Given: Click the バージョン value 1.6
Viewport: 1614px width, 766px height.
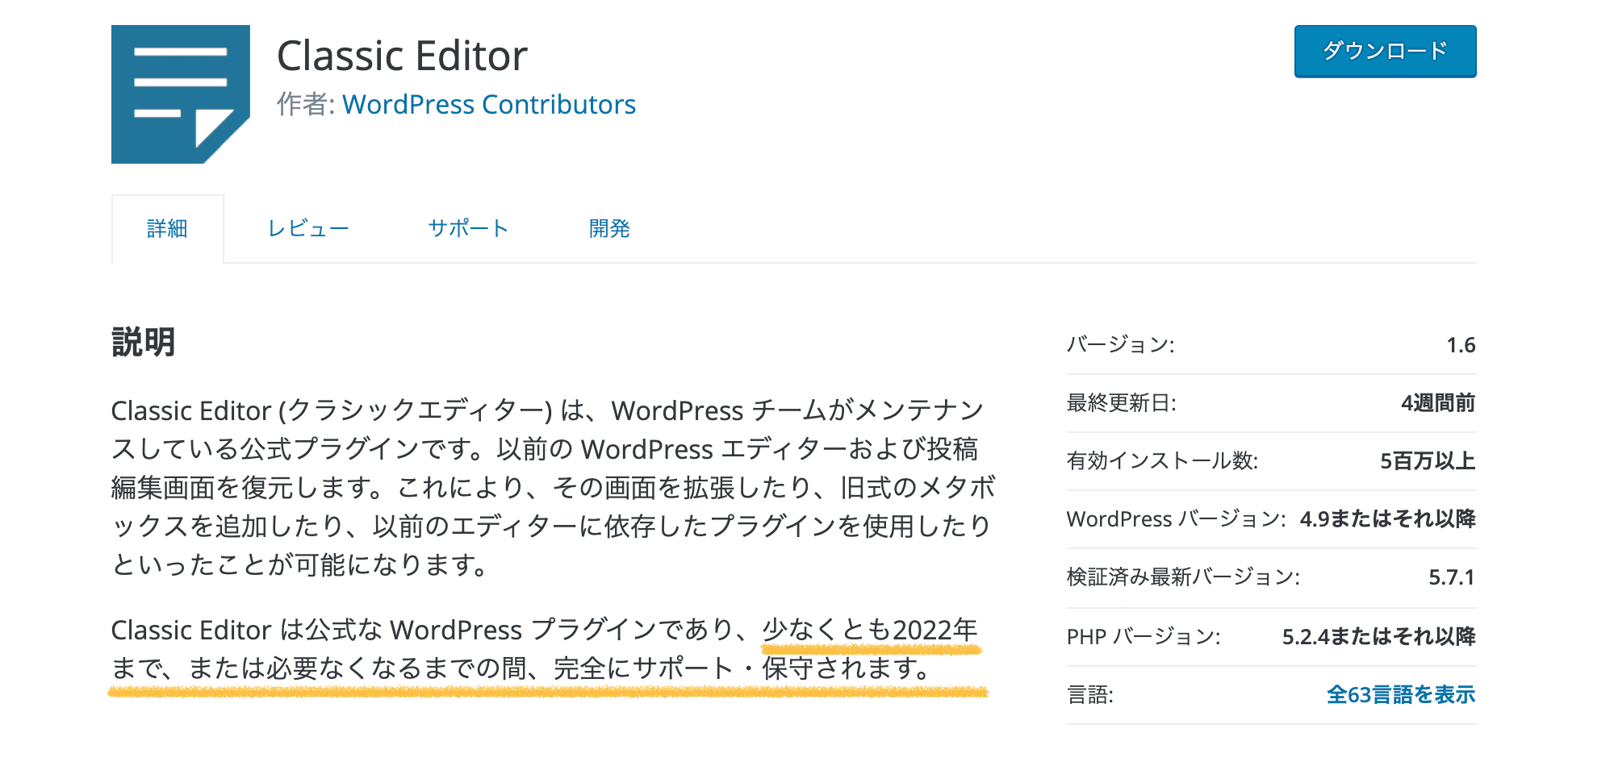Looking at the screenshot, I should (x=1461, y=345).
